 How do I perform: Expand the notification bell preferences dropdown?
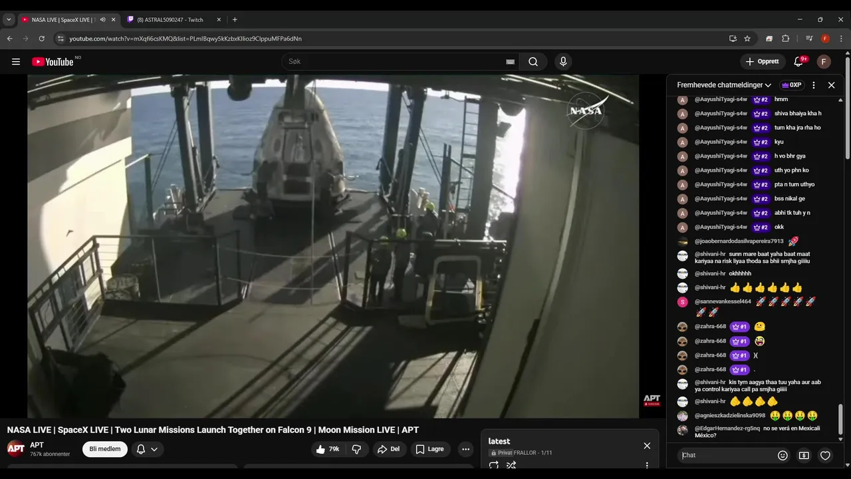click(154, 449)
